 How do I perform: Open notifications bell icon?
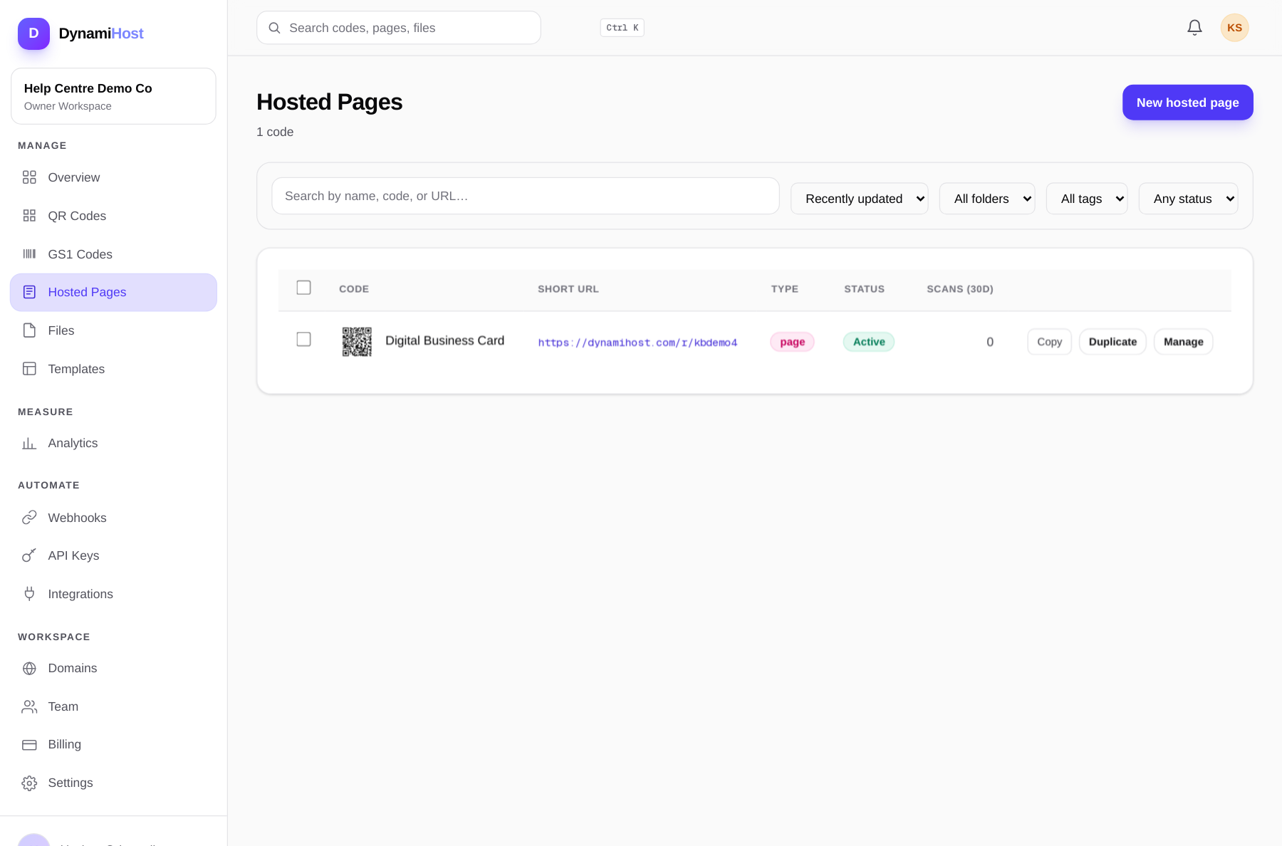click(x=1194, y=28)
